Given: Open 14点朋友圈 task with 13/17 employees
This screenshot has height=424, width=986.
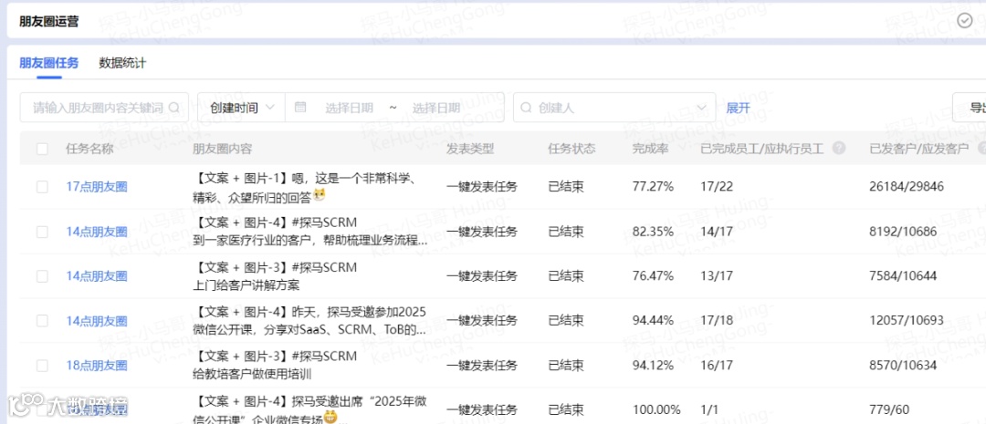Looking at the screenshot, I should 97,275.
